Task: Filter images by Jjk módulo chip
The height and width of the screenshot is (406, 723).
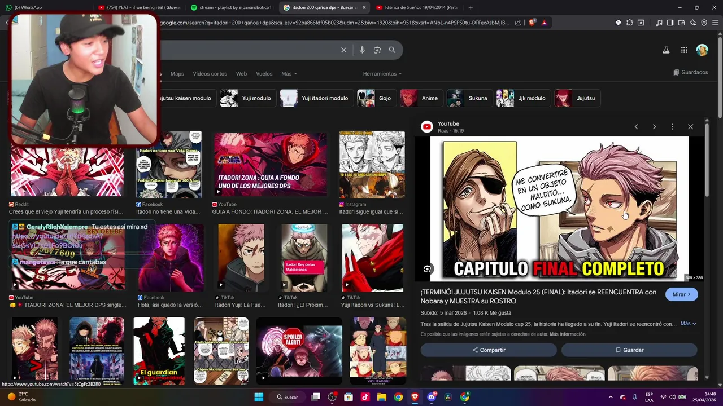Action: pos(524,98)
